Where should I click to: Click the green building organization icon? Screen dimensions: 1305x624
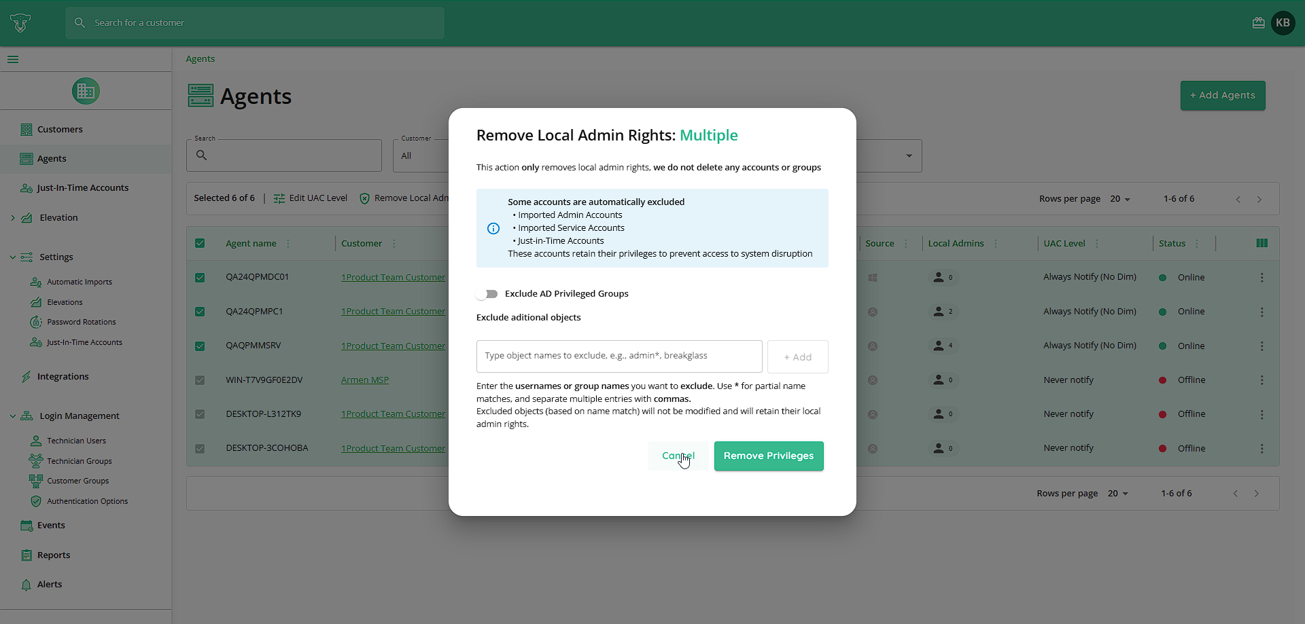tap(86, 91)
